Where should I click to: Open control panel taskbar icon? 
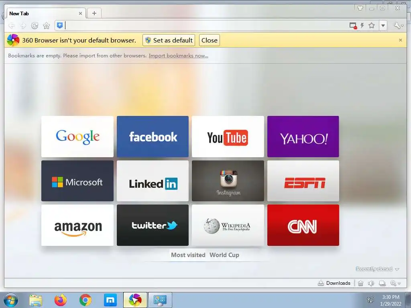pyautogui.click(x=160, y=300)
